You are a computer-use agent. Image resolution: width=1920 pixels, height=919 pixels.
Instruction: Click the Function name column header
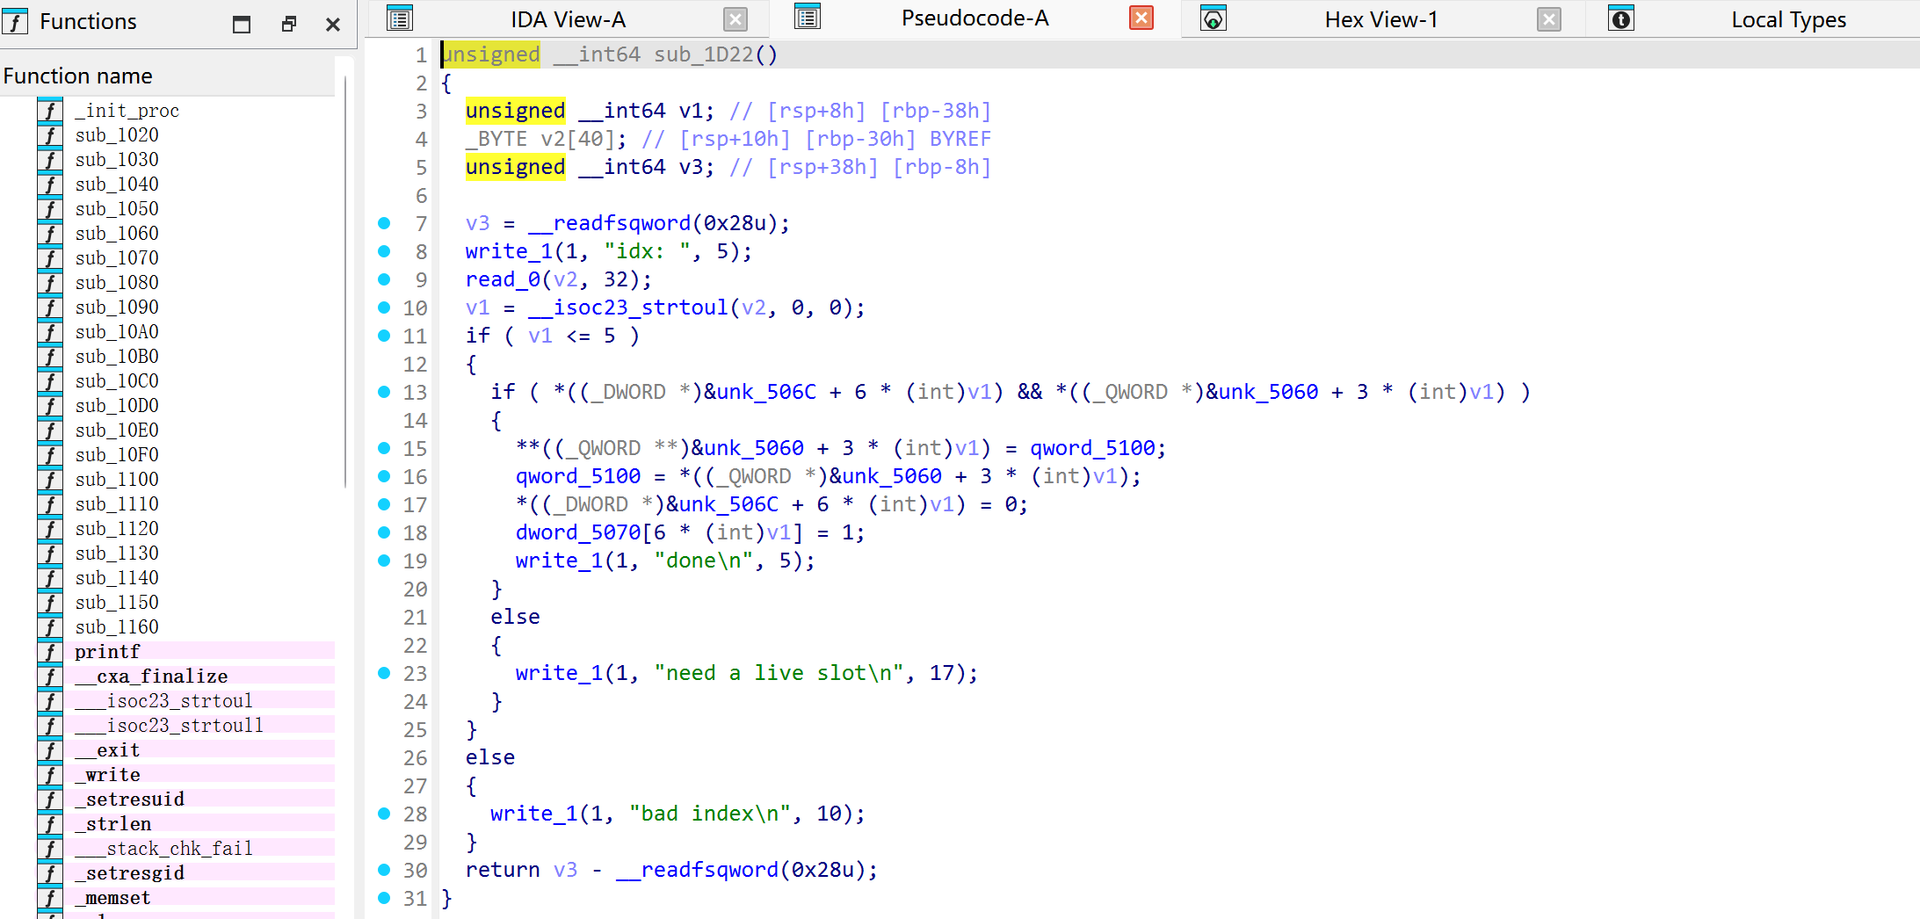(x=167, y=76)
